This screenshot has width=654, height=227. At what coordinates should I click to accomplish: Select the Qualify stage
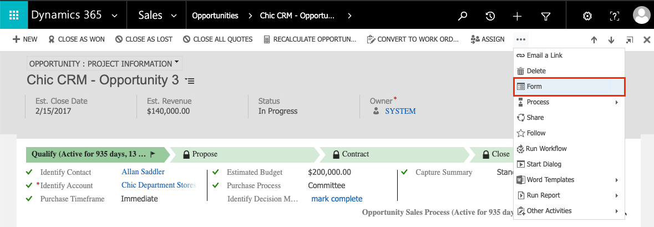click(x=98, y=154)
